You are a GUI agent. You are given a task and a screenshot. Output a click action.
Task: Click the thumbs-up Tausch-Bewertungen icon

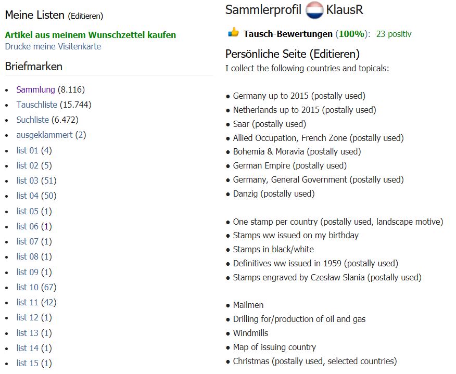[233, 32]
